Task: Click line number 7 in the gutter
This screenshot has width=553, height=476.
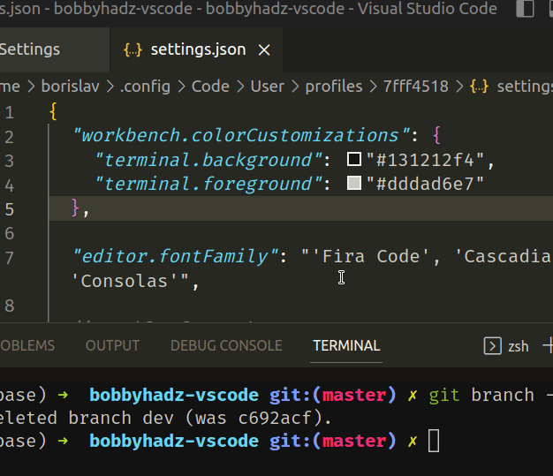Action: pyautogui.click(x=10, y=258)
